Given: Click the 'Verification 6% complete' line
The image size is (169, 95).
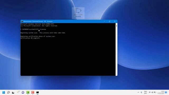Looking at the screenshot, I should click(x=30, y=38).
